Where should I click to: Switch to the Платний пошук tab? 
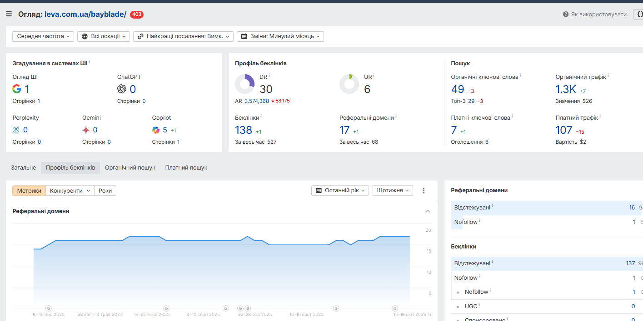(x=186, y=168)
